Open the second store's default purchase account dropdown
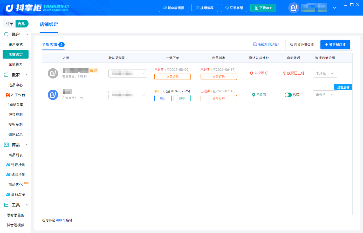This screenshot has width=363, height=233. (x=128, y=95)
